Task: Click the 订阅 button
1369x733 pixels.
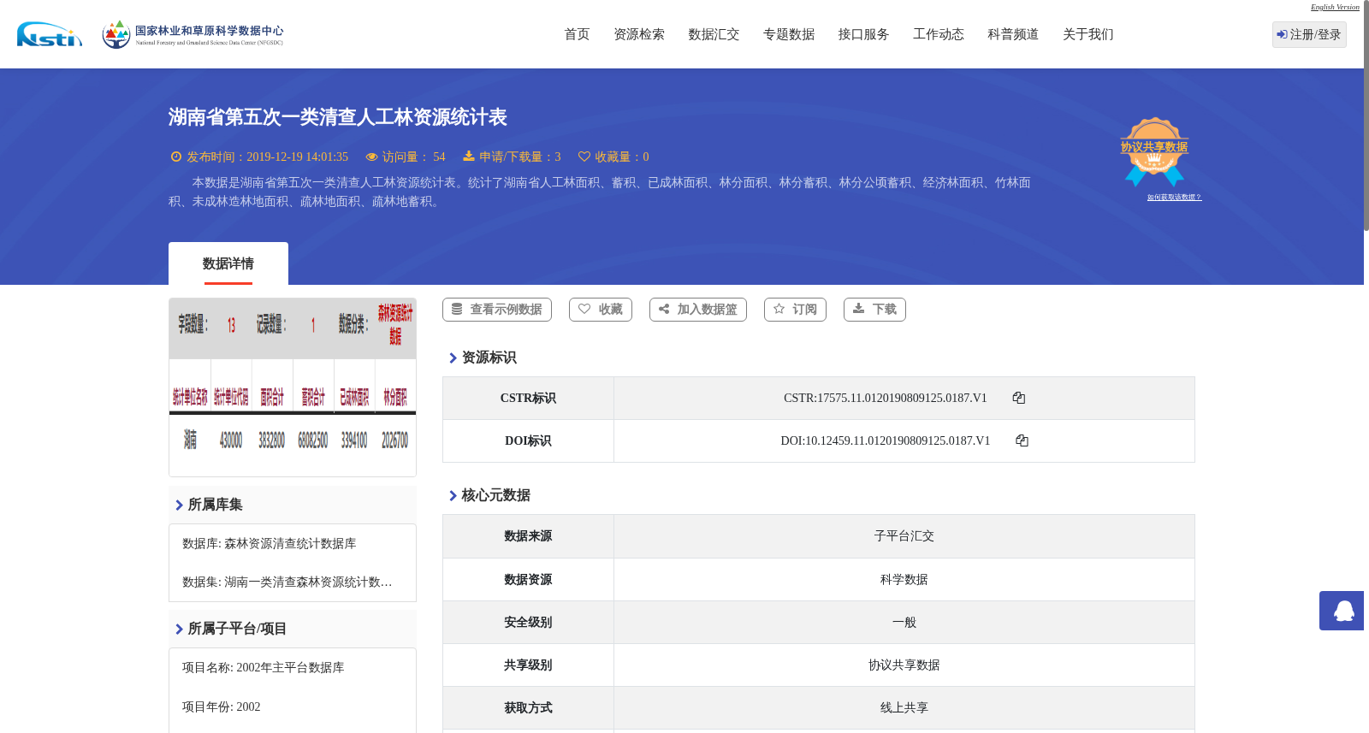Action: [x=795, y=310]
